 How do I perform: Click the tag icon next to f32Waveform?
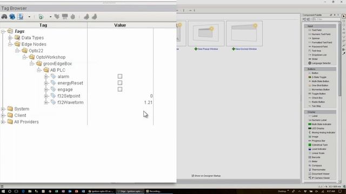[53, 102]
